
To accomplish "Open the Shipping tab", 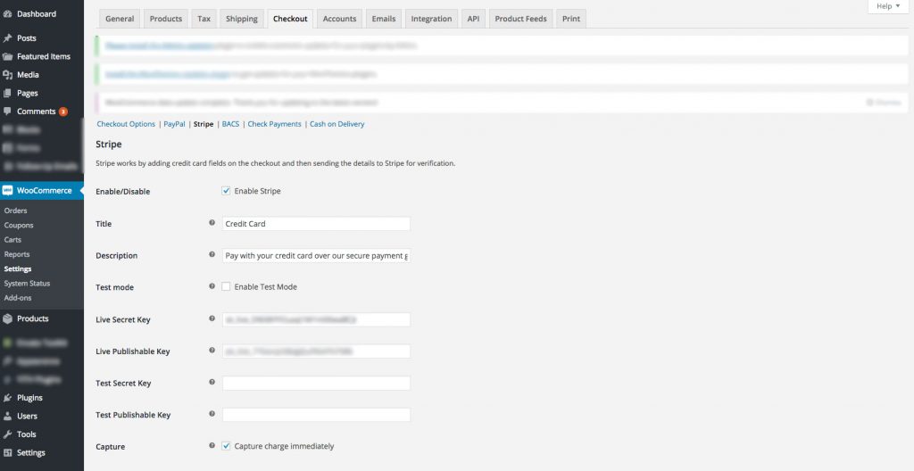I will coord(242,19).
